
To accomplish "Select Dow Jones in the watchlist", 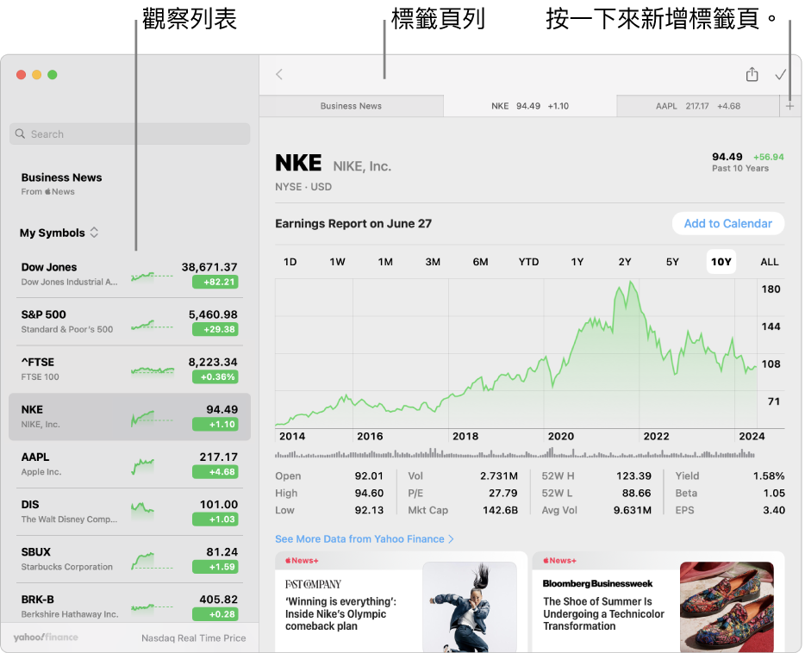I will (x=129, y=274).
